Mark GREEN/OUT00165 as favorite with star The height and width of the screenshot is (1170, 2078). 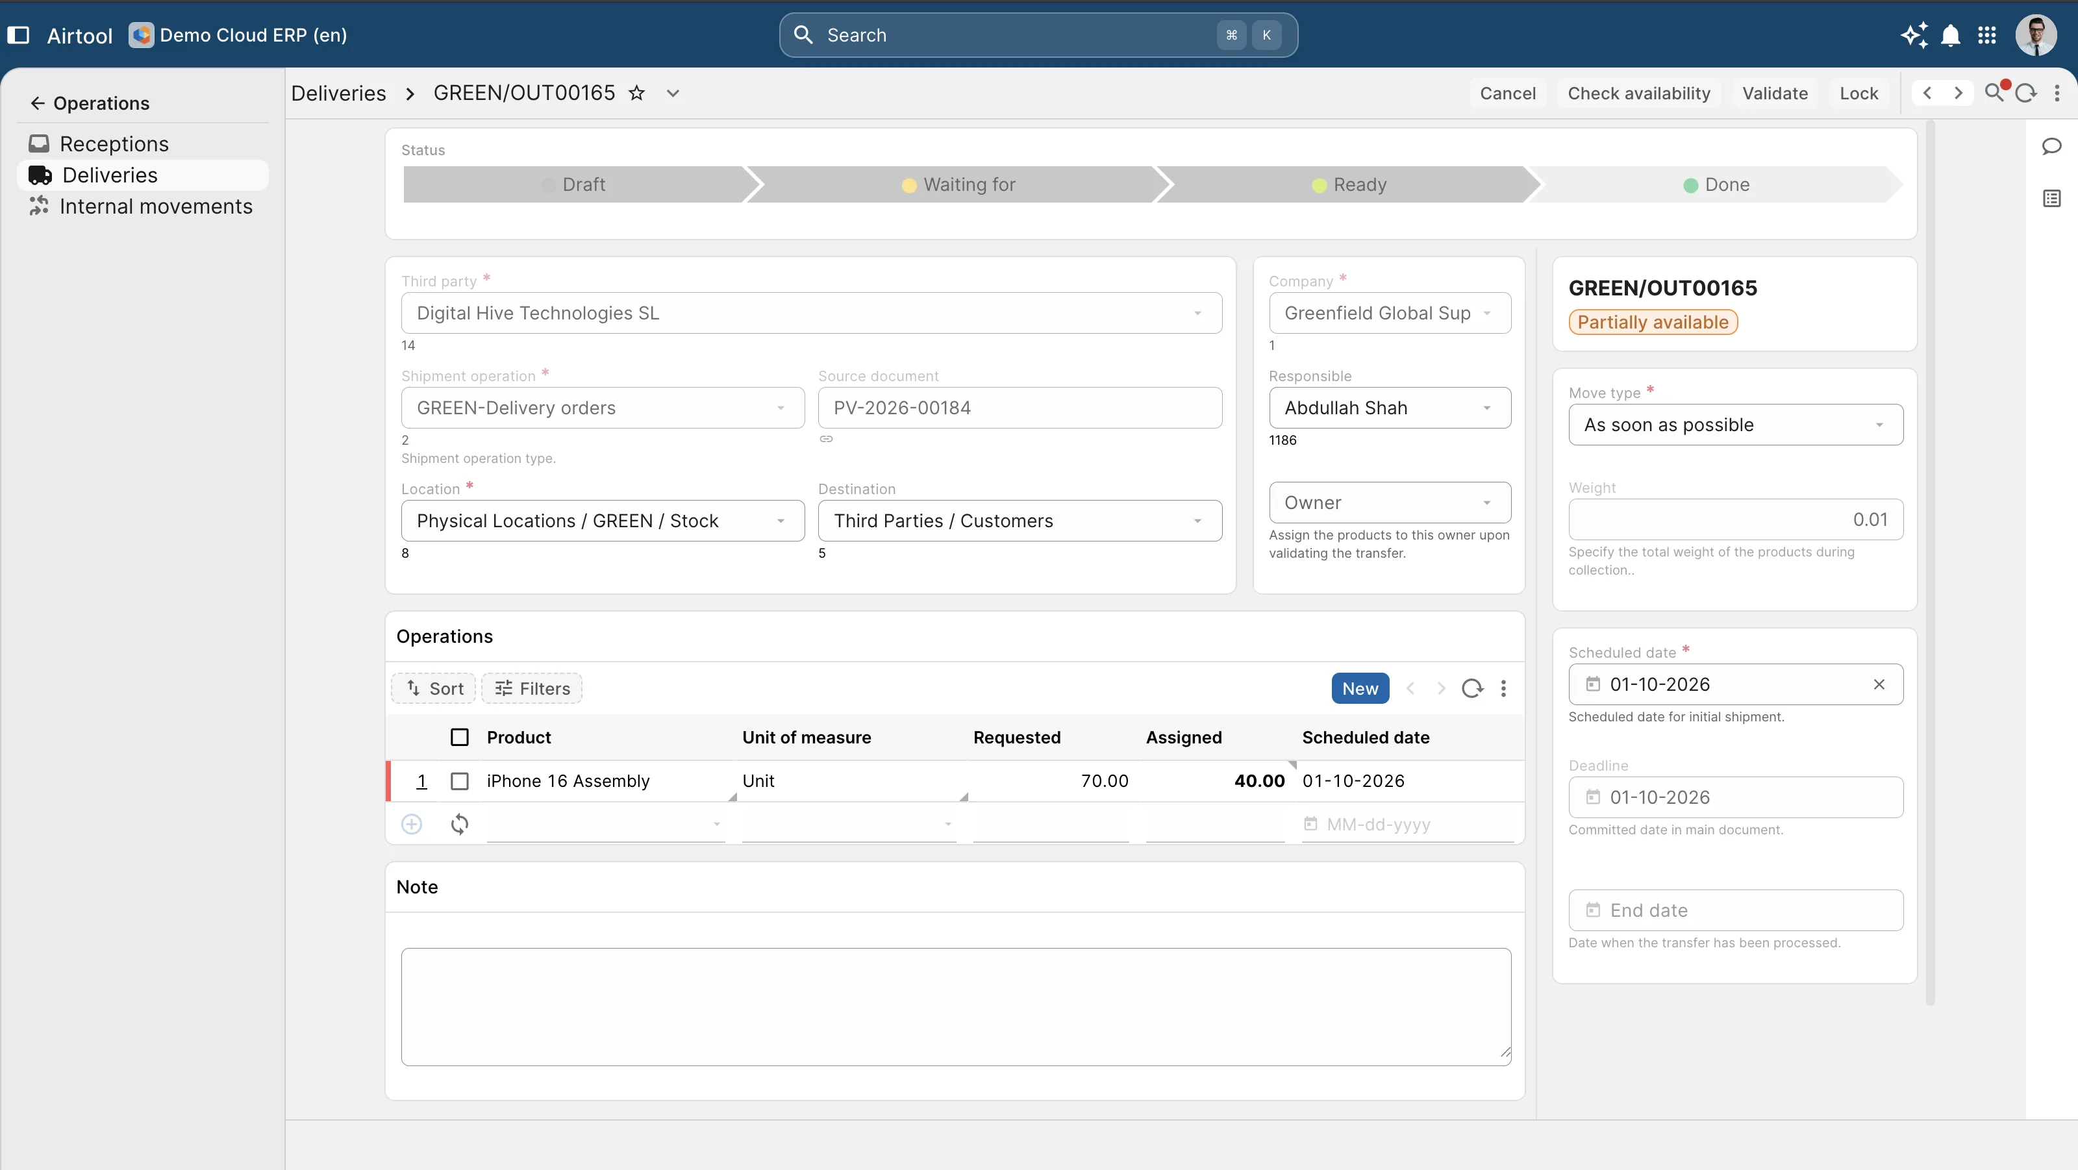[x=636, y=93]
